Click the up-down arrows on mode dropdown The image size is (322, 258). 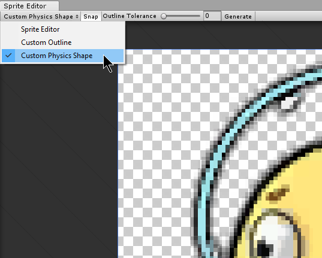click(77, 16)
